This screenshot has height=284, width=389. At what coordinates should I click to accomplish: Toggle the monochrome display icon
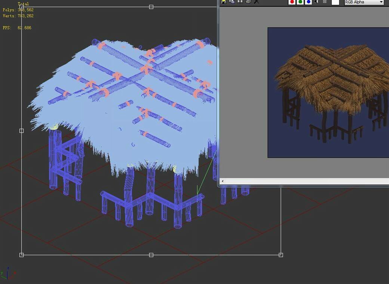(x=325, y=1)
